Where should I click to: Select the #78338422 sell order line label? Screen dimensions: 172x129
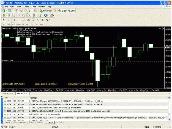point(7,60)
